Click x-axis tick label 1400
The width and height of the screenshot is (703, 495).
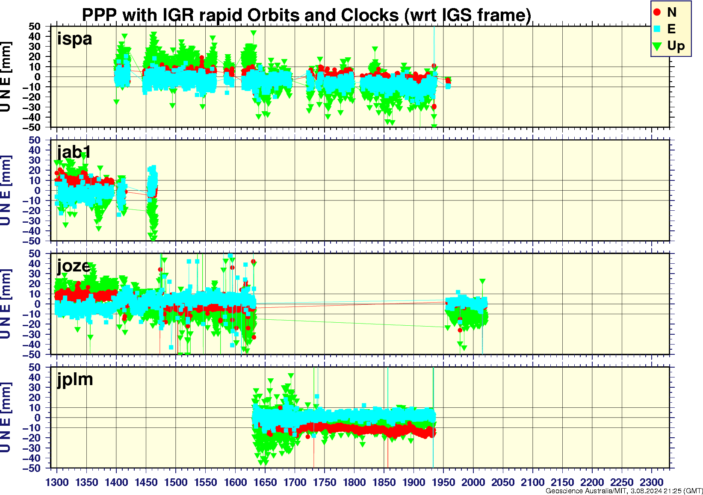(x=116, y=483)
